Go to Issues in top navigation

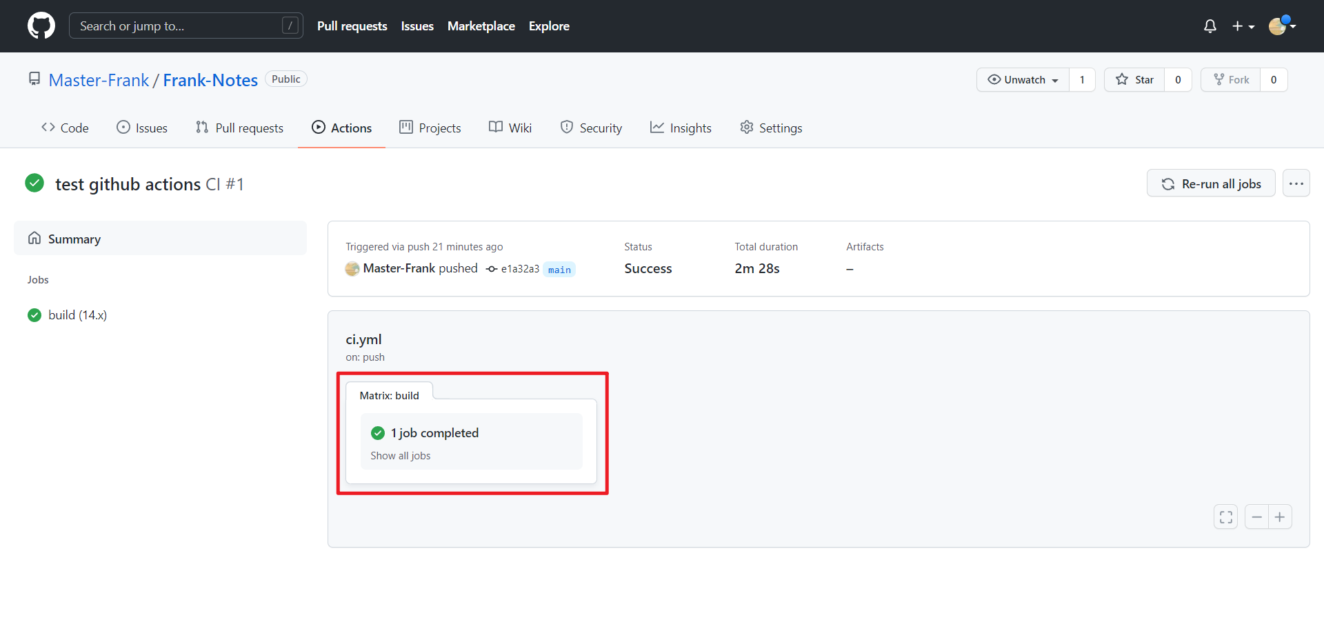pos(417,26)
